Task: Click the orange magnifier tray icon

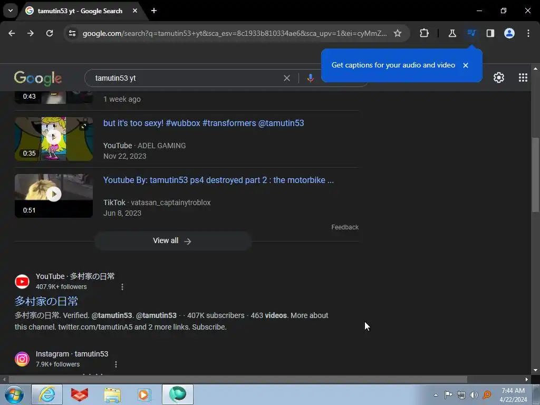Action: (487, 395)
